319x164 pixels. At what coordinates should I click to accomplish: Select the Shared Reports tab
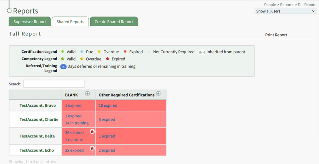coord(70,22)
